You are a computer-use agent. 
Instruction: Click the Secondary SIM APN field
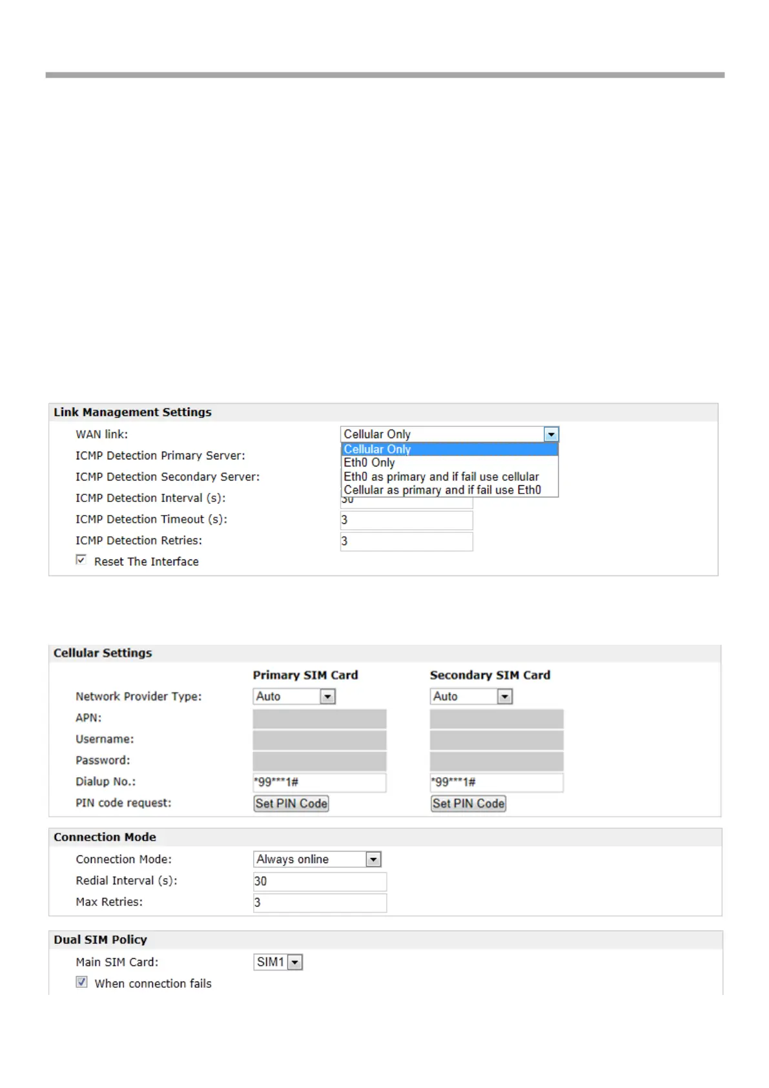497,718
